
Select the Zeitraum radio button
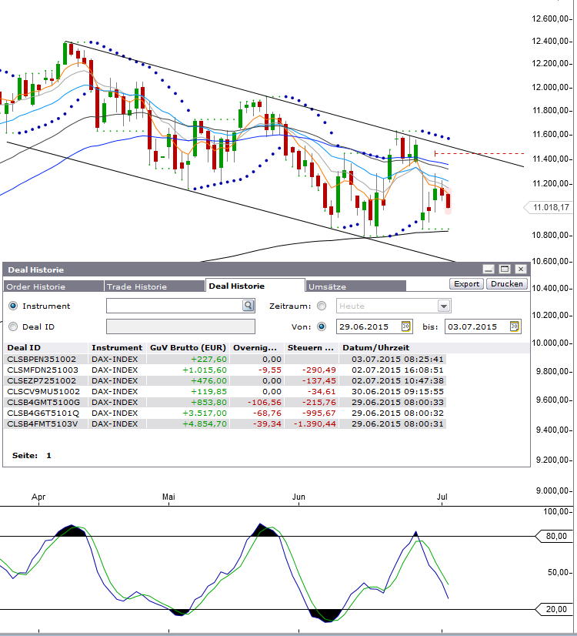click(322, 306)
